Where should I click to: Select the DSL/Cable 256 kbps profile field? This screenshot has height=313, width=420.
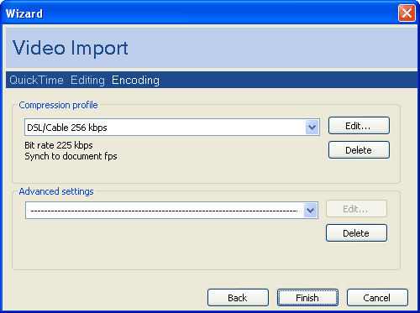(172, 128)
